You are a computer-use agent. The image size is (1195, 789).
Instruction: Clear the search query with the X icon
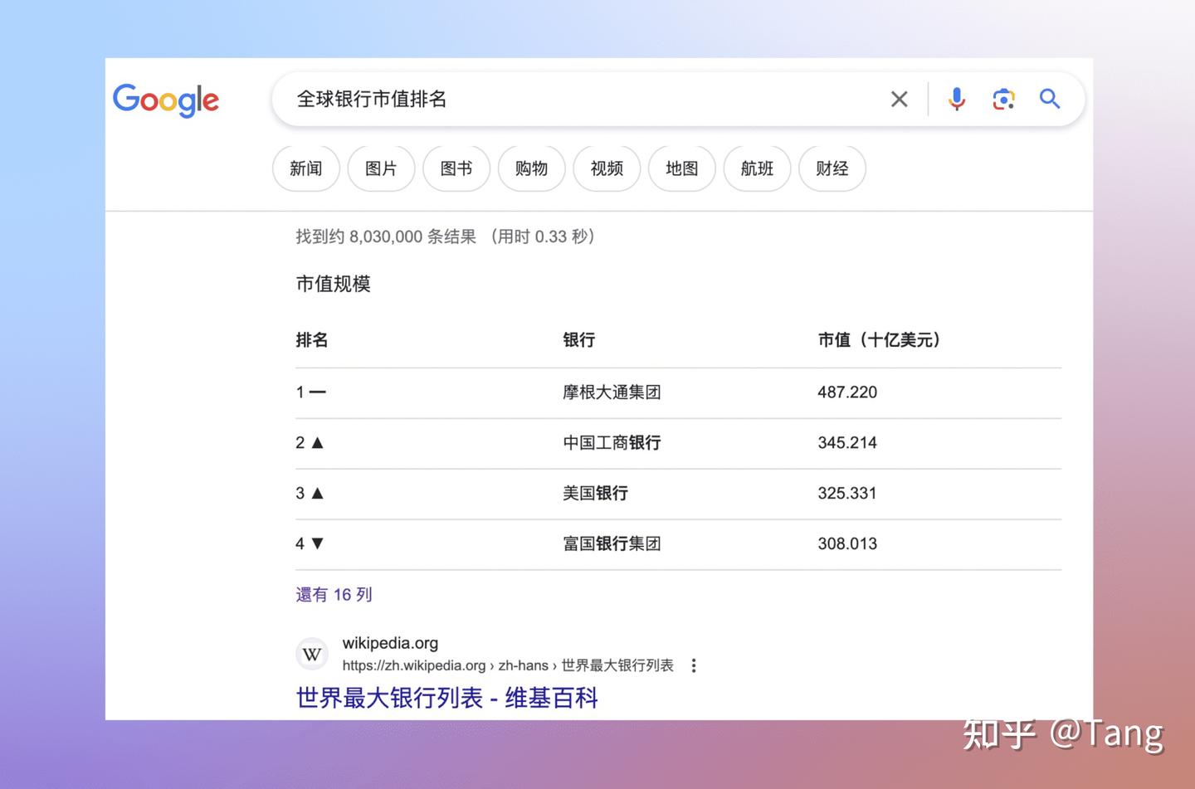coord(899,99)
